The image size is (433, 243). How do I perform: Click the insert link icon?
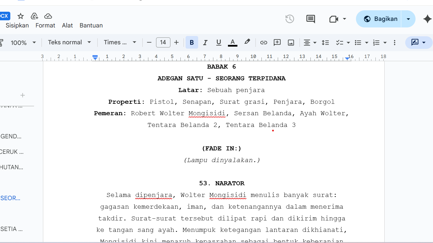pos(263,43)
